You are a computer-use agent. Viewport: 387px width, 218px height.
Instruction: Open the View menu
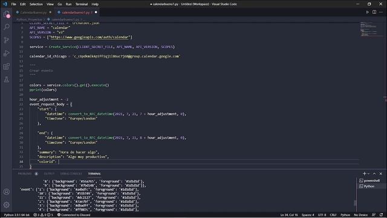[50, 4]
